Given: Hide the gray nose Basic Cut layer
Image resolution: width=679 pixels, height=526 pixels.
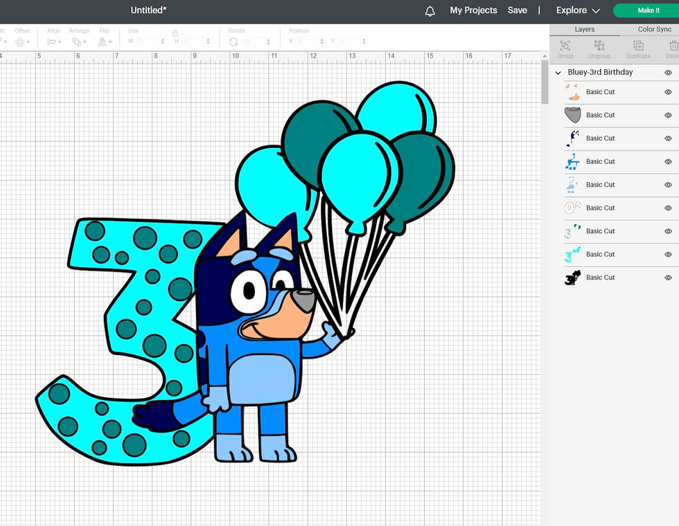Looking at the screenshot, I should click(668, 115).
